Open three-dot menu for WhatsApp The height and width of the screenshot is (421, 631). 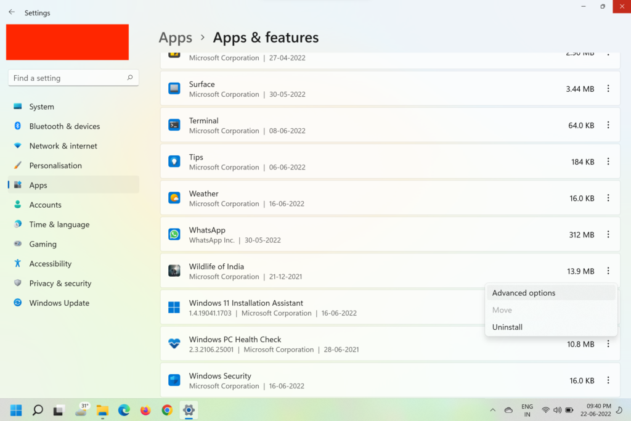608,235
